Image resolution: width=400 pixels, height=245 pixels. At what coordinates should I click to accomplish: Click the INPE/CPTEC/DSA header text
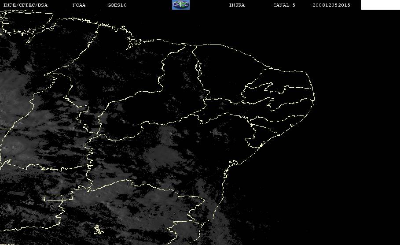25,5
